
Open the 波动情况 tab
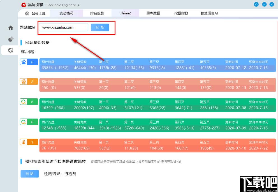[66, 13]
